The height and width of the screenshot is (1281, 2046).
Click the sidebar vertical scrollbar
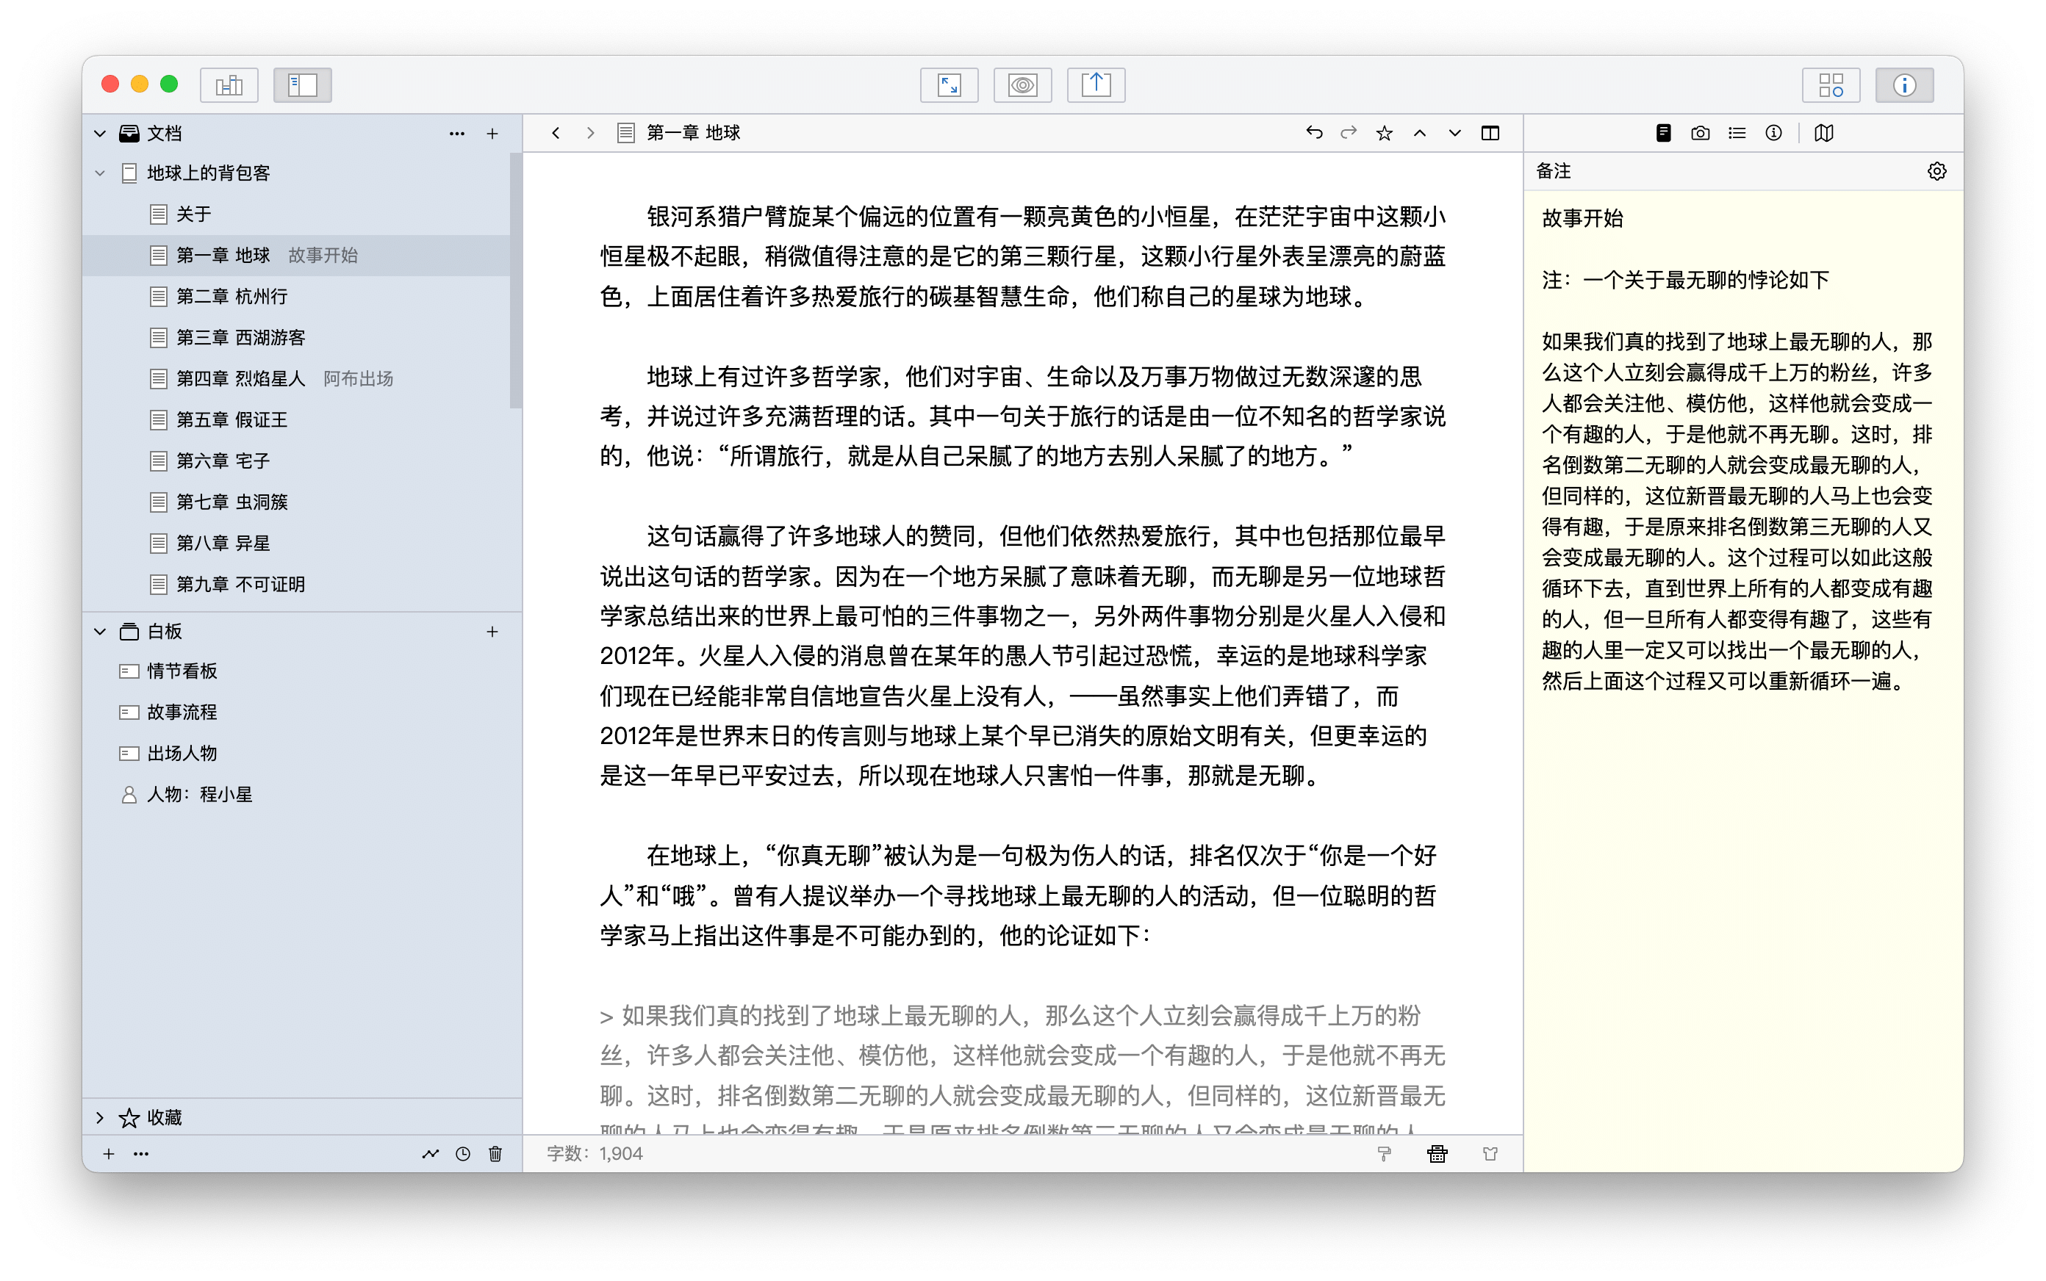[515, 281]
